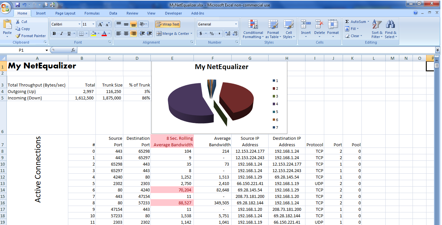This screenshot has width=442, height=225.
Task: Click the Increase Decimal icon
Action: pyautogui.click(x=227, y=34)
